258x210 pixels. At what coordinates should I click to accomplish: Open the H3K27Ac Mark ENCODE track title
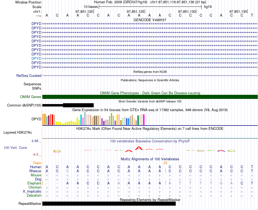pos(150,129)
